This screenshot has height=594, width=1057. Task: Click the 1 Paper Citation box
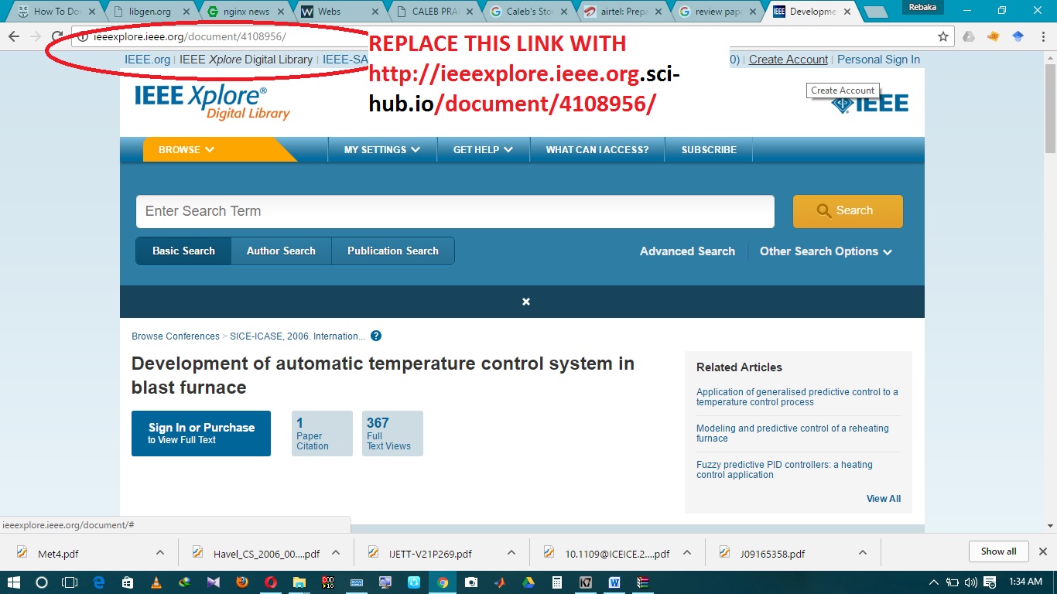coord(322,433)
